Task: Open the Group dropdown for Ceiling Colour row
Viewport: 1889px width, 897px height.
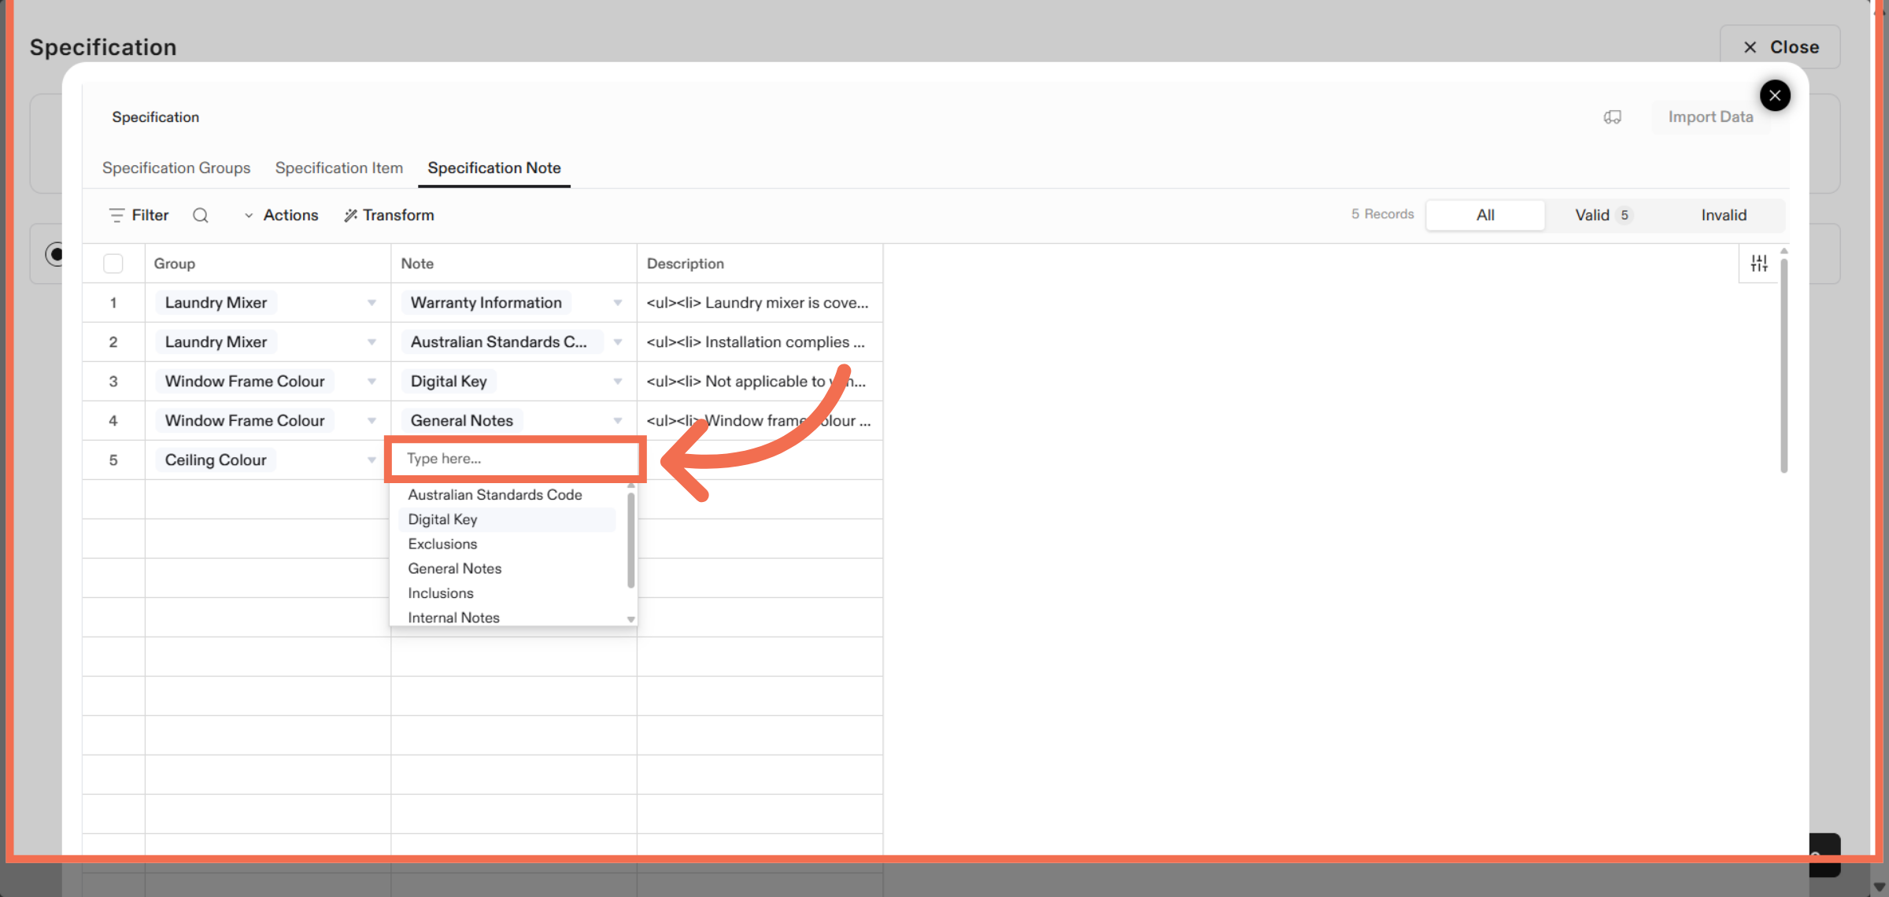Action: pyautogui.click(x=371, y=460)
